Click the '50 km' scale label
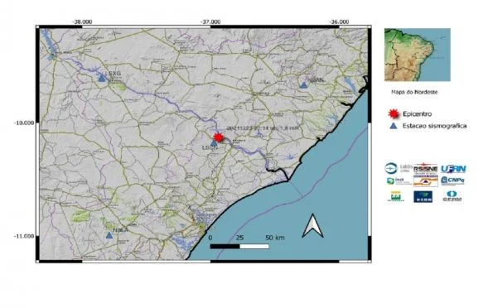493x308 pixels. coord(275,238)
